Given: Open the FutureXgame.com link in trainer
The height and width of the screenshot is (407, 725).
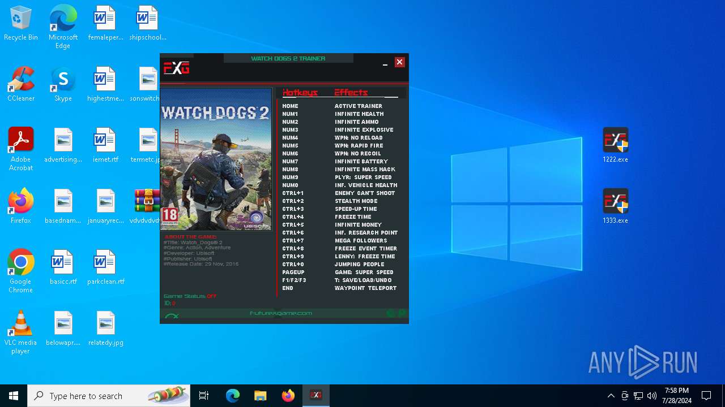Looking at the screenshot, I should point(281,313).
